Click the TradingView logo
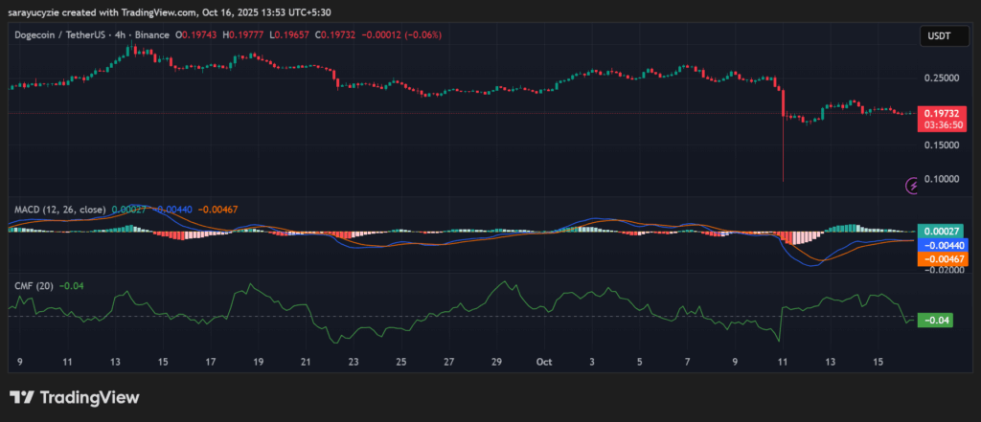Screen dimensions: 981x422 coord(74,397)
